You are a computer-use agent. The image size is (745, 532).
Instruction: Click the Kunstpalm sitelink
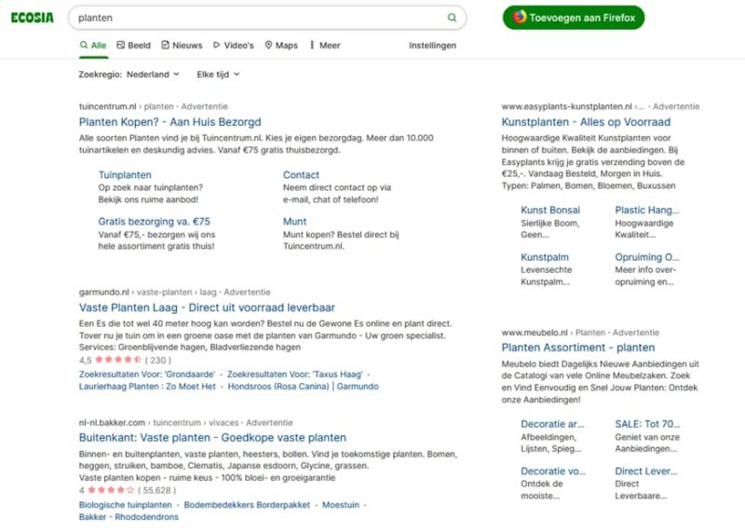pos(545,257)
